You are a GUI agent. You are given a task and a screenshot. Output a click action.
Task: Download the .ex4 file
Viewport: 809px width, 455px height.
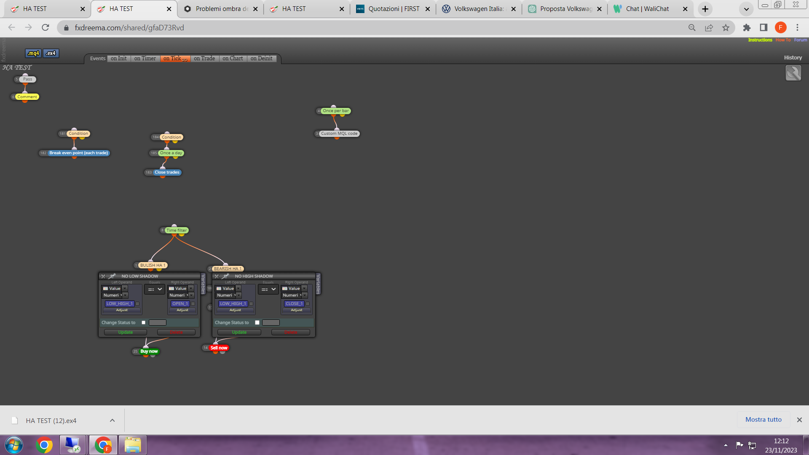coord(51,53)
